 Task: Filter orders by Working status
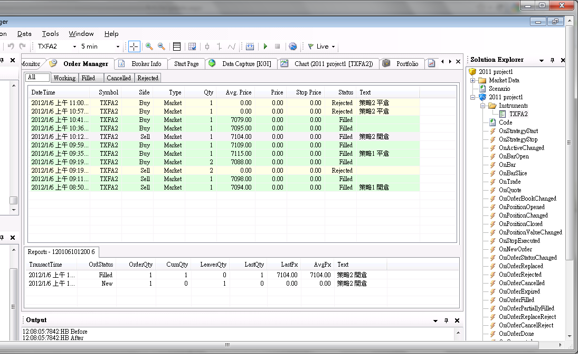pyautogui.click(x=64, y=78)
